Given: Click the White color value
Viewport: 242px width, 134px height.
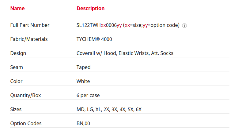Looking at the screenshot, I should click(83, 81).
